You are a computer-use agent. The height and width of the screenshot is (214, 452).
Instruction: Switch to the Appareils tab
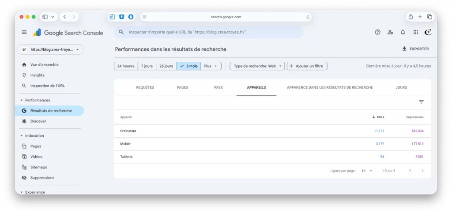pyautogui.click(x=256, y=87)
